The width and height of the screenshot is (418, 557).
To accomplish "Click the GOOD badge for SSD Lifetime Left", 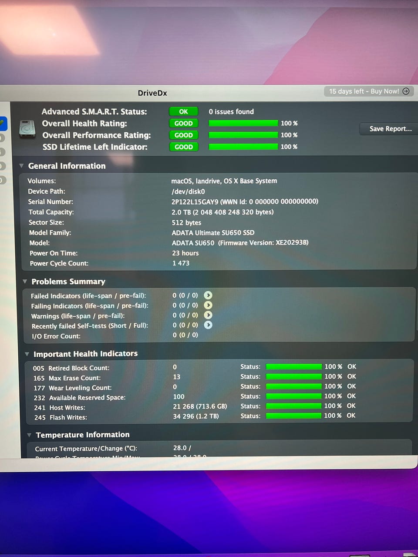I will pos(183,147).
